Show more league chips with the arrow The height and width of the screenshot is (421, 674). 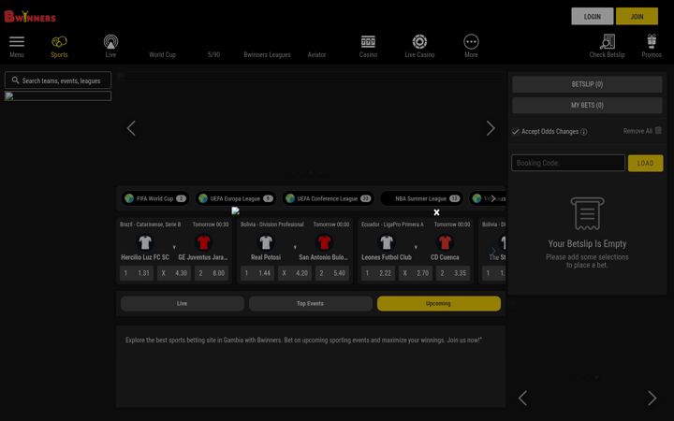point(493,198)
